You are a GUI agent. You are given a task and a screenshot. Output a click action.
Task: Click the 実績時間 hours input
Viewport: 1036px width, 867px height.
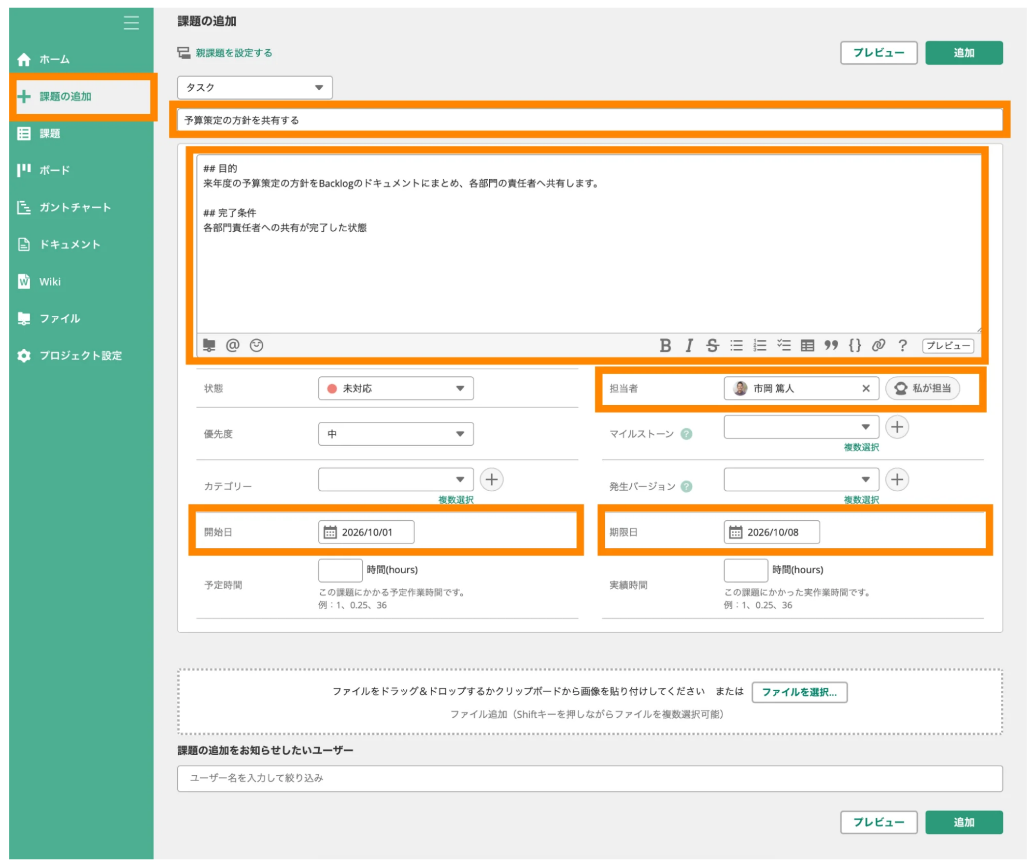pyautogui.click(x=746, y=571)
